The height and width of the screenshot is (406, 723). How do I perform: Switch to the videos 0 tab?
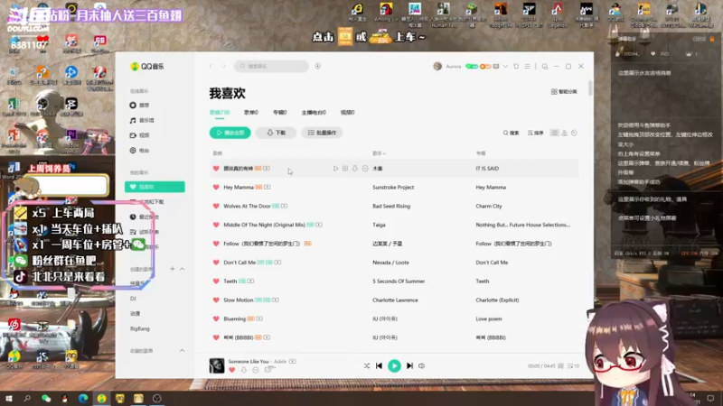(347, 112)
